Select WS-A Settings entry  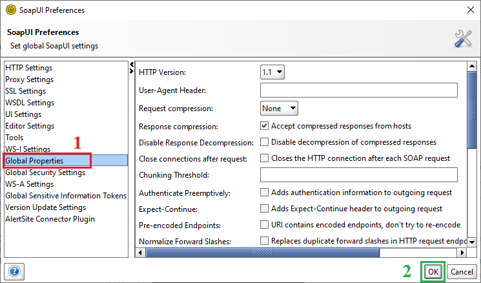(x=66, y=184)
